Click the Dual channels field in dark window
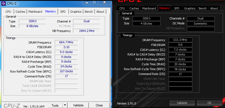Image resolution: width=225 pixels, height=108 pixels. pyautogui.click(x=200, y=18)
